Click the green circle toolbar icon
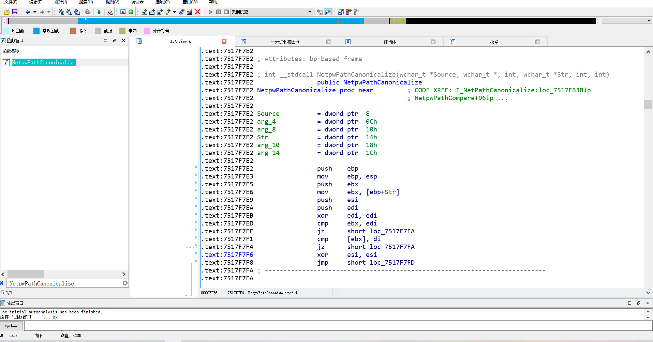Image resolution: width=653 pixels, height=342 pixels. click(x=131, y=12)
